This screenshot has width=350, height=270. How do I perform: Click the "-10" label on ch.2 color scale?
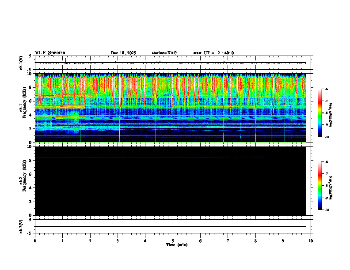[327, 210]
